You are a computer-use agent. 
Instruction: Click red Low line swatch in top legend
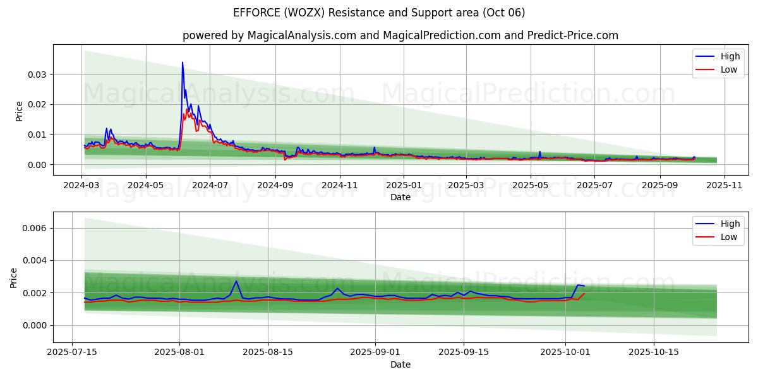[x=705, y=69]
